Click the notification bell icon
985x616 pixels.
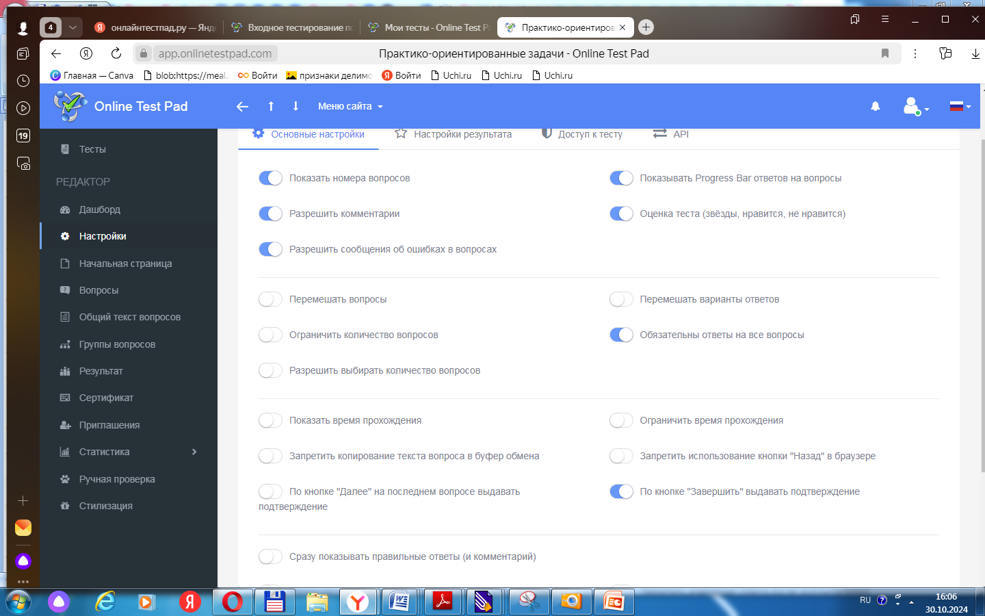tap(875, 106)
